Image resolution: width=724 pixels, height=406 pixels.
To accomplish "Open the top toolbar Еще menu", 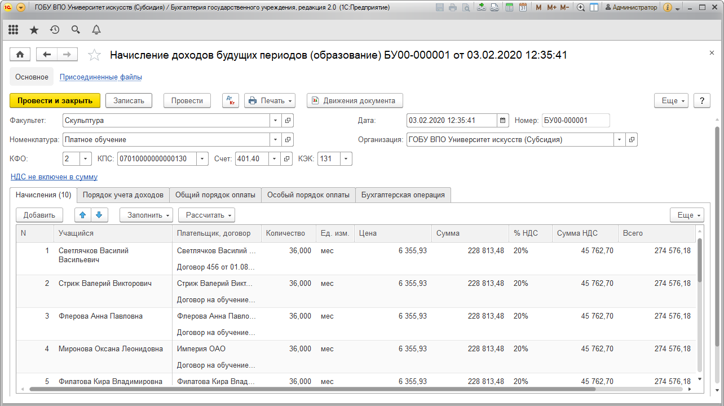I will click(671, 100).
